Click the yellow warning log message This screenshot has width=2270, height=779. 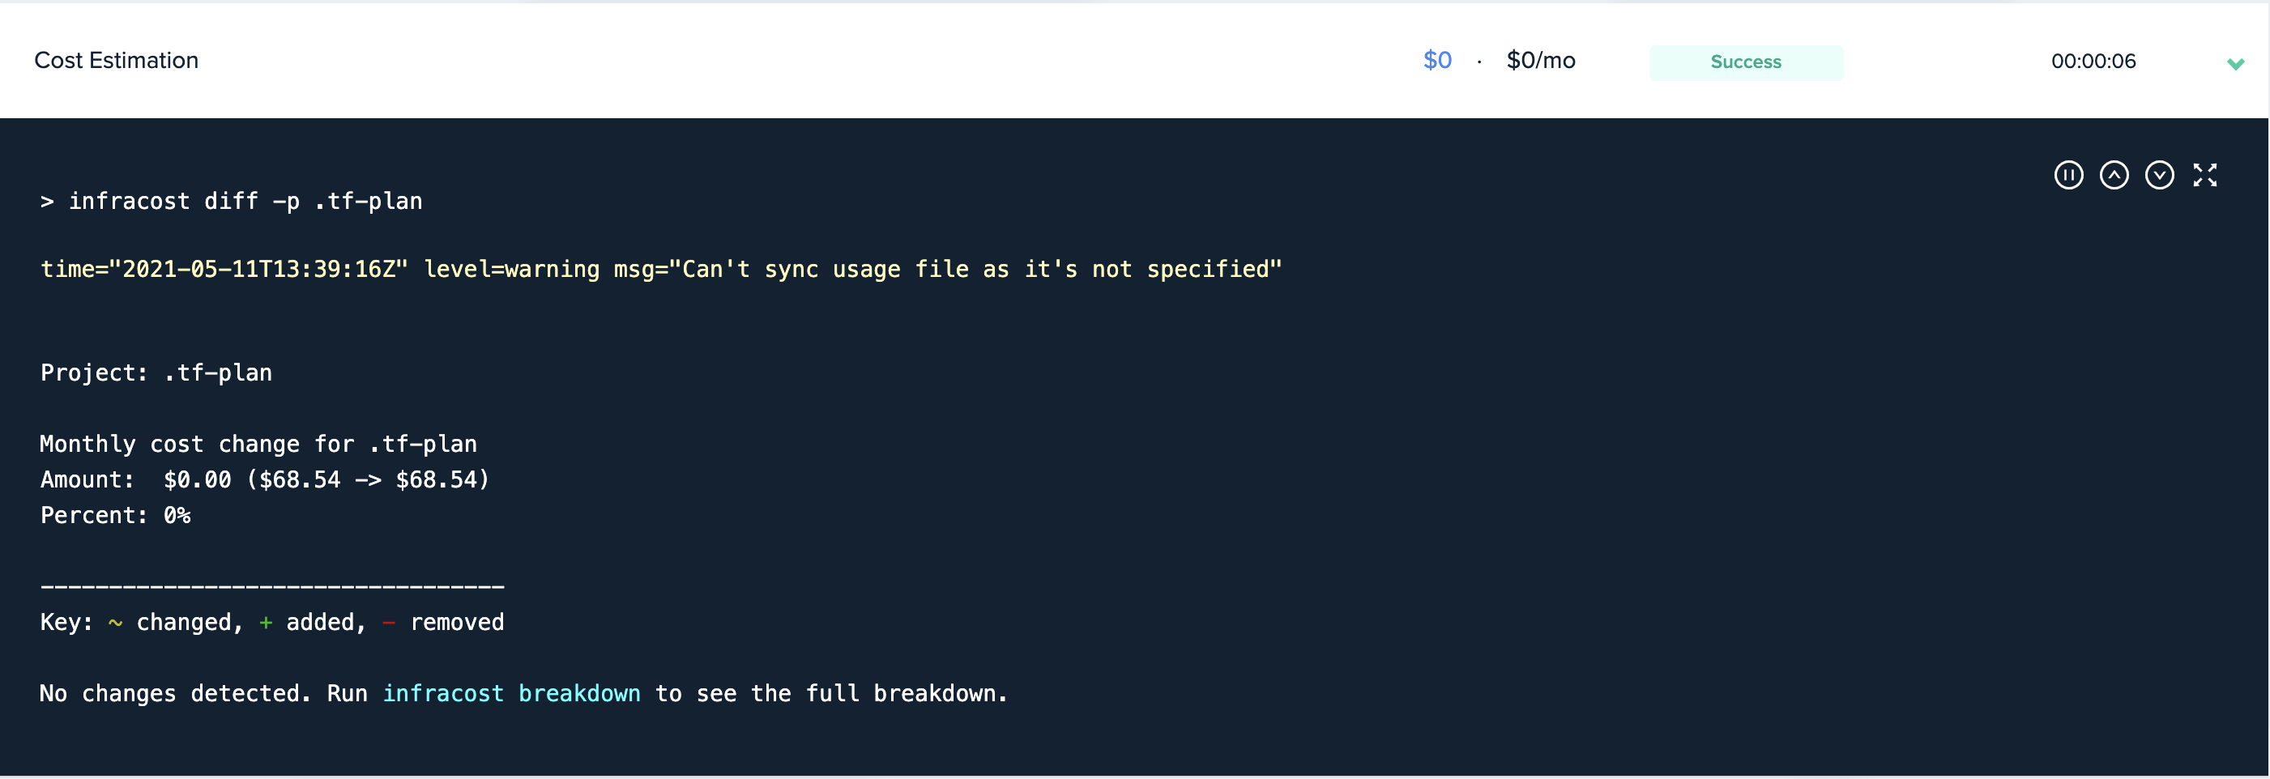661,269
